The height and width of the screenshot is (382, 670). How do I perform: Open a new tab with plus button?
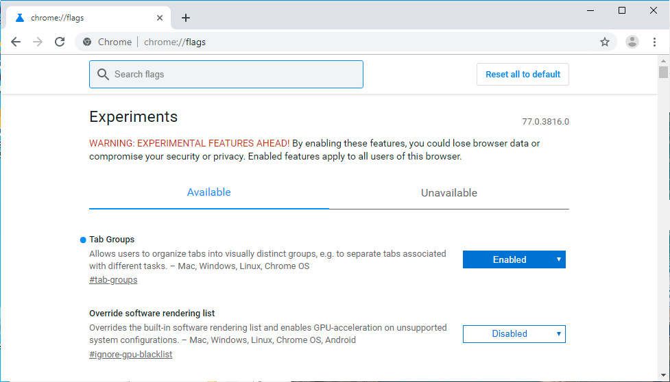coord(185,18)
